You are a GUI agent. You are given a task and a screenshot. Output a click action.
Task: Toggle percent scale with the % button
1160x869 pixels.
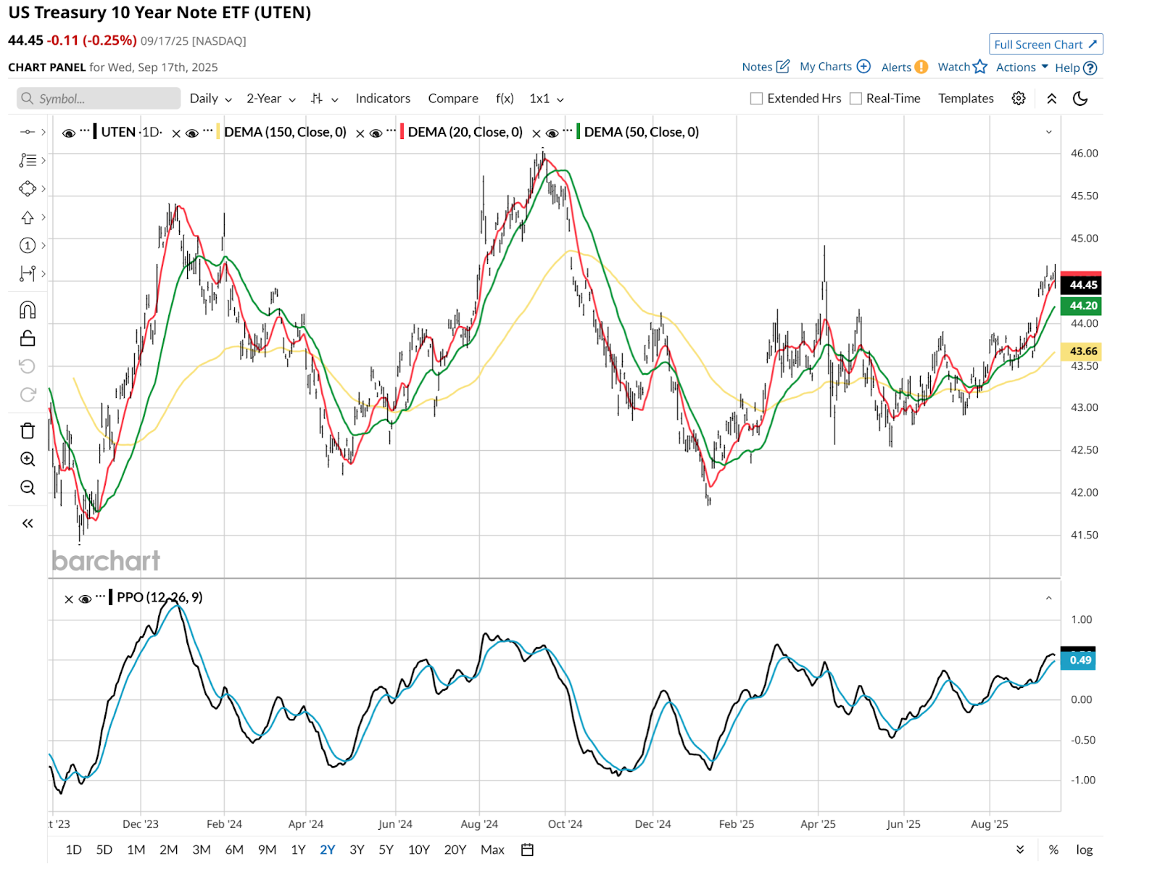(1053, 849)
